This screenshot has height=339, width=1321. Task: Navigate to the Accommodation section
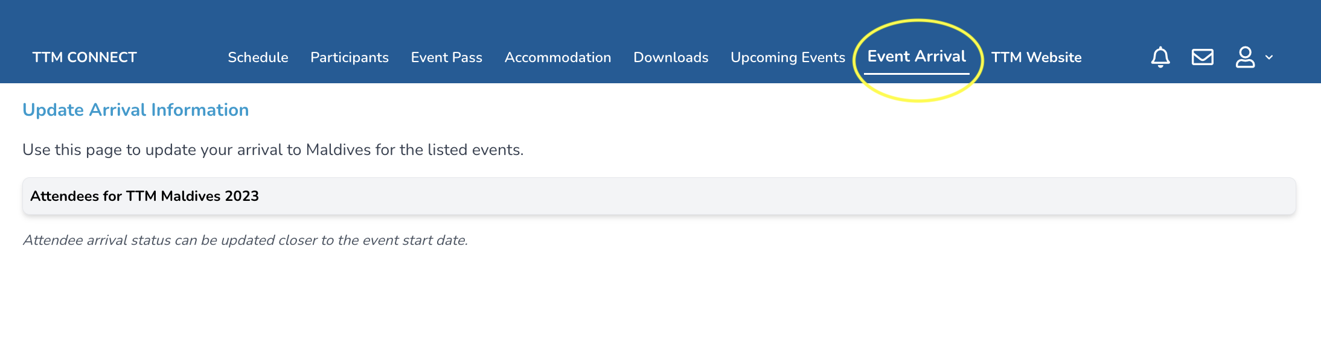point(558,57)
